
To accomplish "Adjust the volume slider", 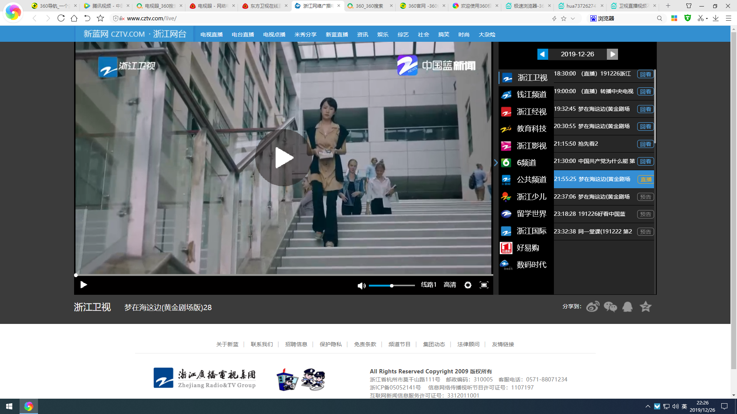I will click(392, 286).
